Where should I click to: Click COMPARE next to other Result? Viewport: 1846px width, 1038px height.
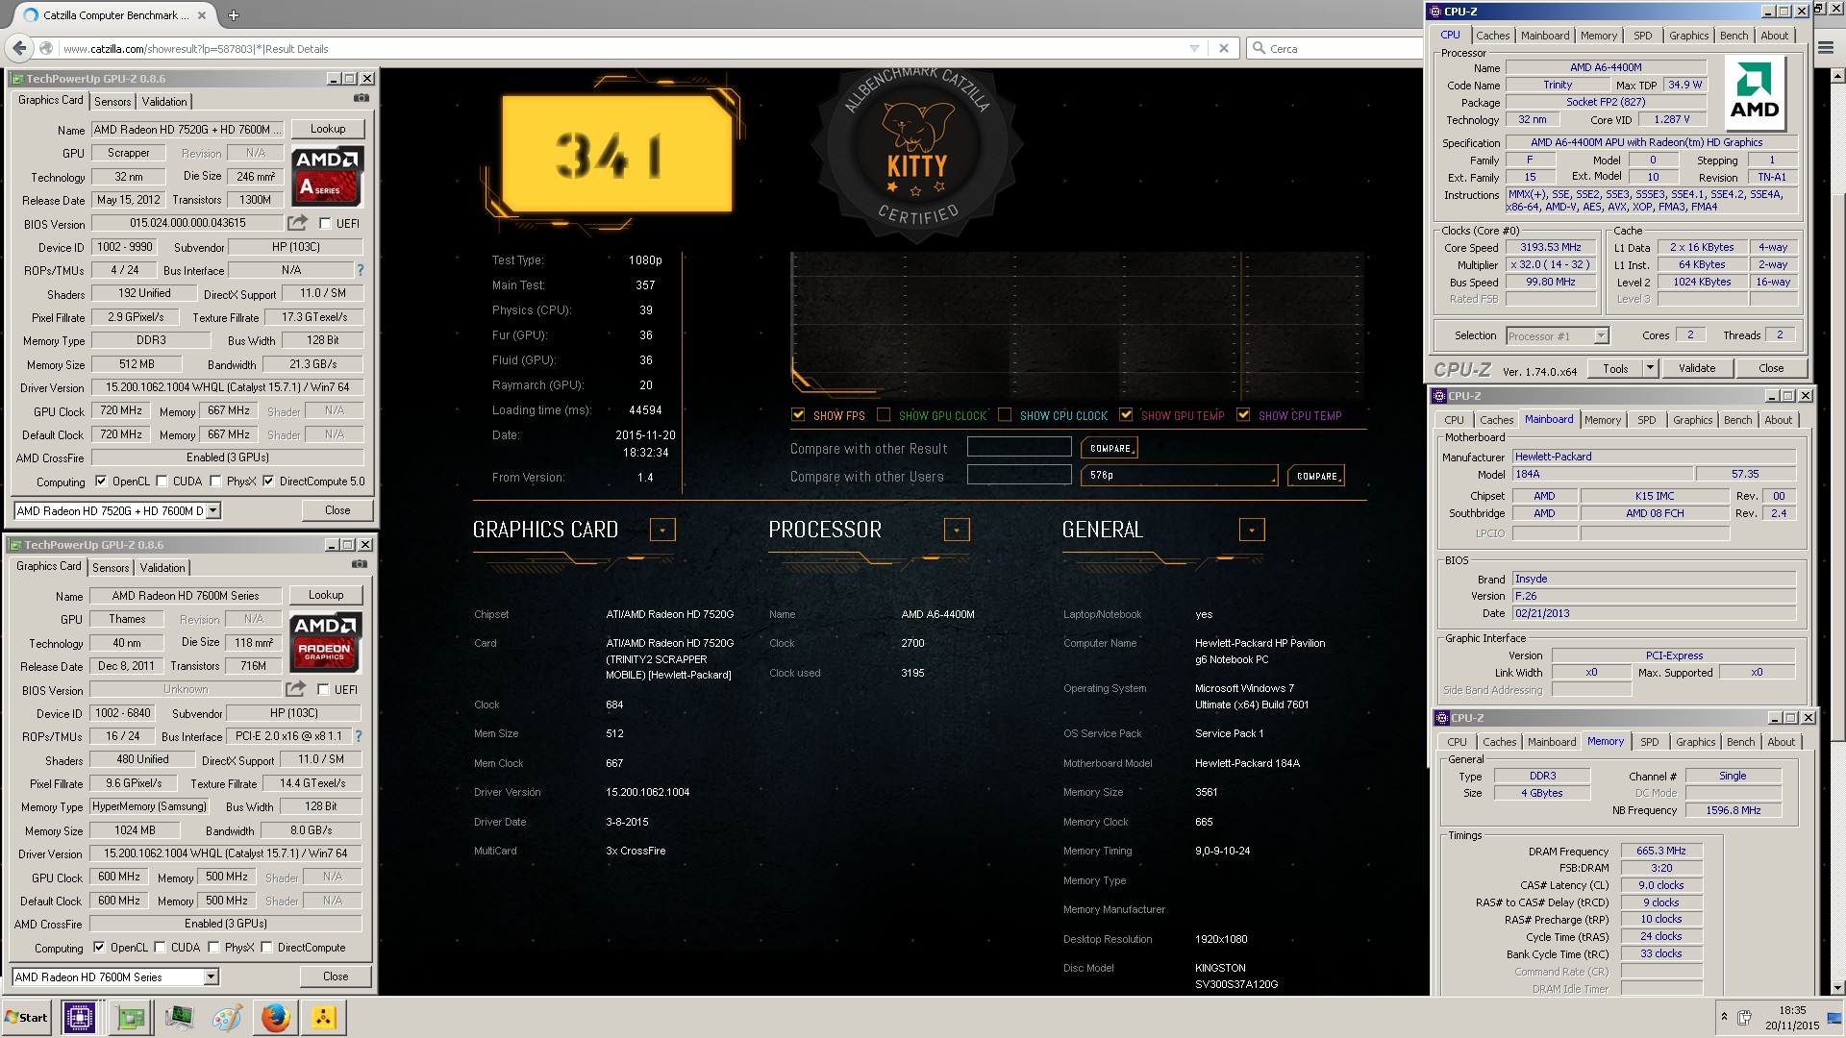pyautogui.click(x=1110, y=448)
